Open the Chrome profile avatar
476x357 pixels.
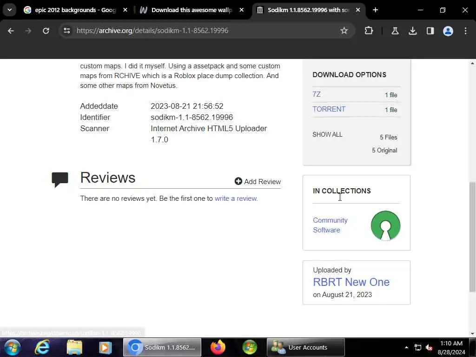tap(448, 31)
